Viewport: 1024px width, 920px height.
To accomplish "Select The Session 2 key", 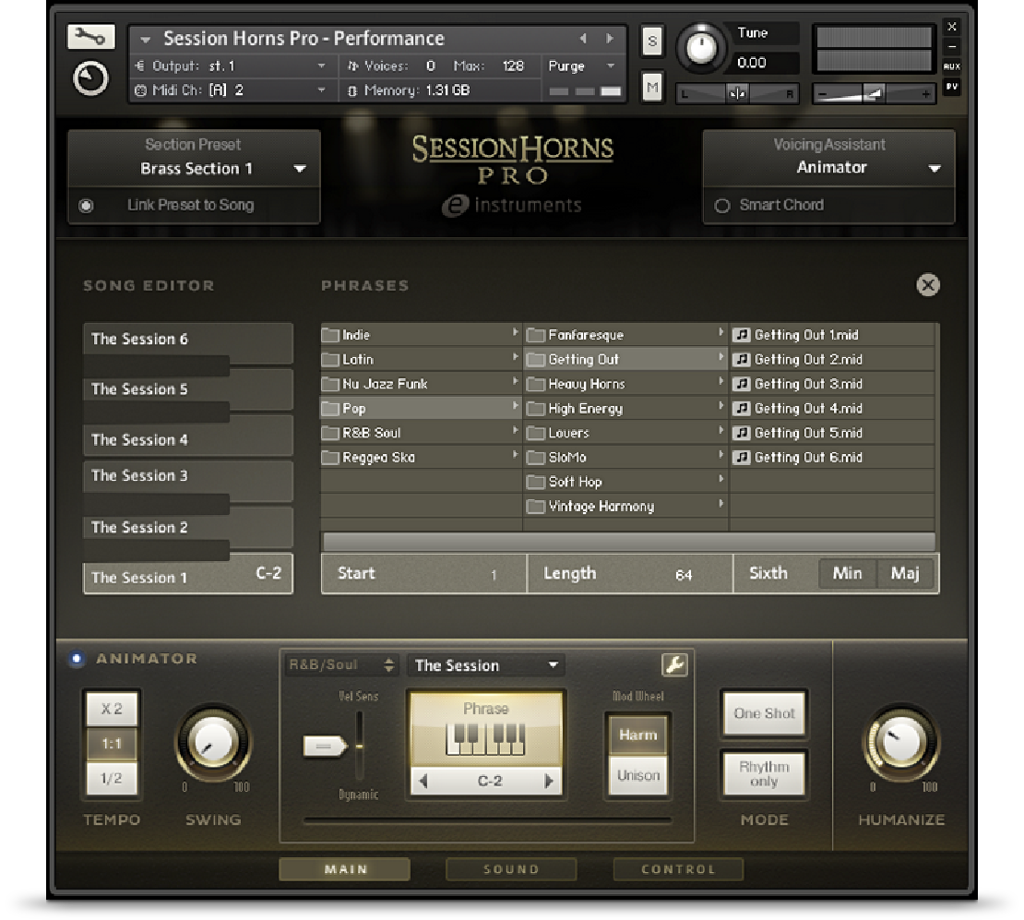I will [x=188, y=527].
